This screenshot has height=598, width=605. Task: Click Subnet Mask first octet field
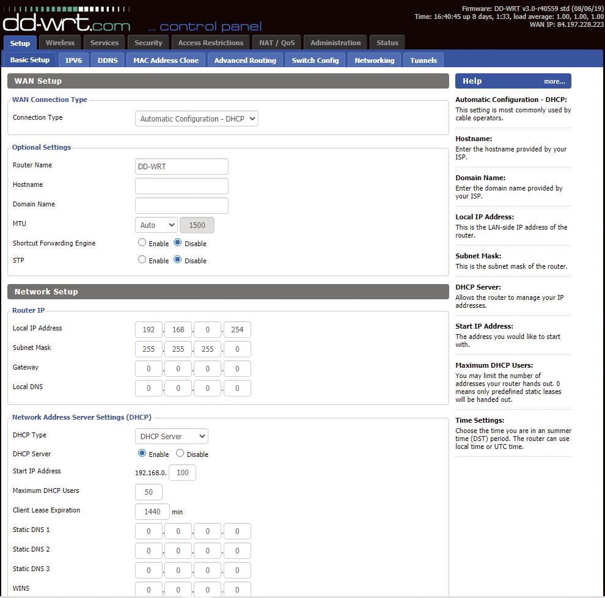148,349
